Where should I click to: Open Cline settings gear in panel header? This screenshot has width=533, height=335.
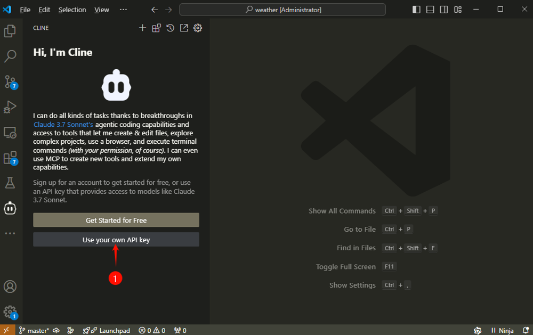[x=198, y=28]
